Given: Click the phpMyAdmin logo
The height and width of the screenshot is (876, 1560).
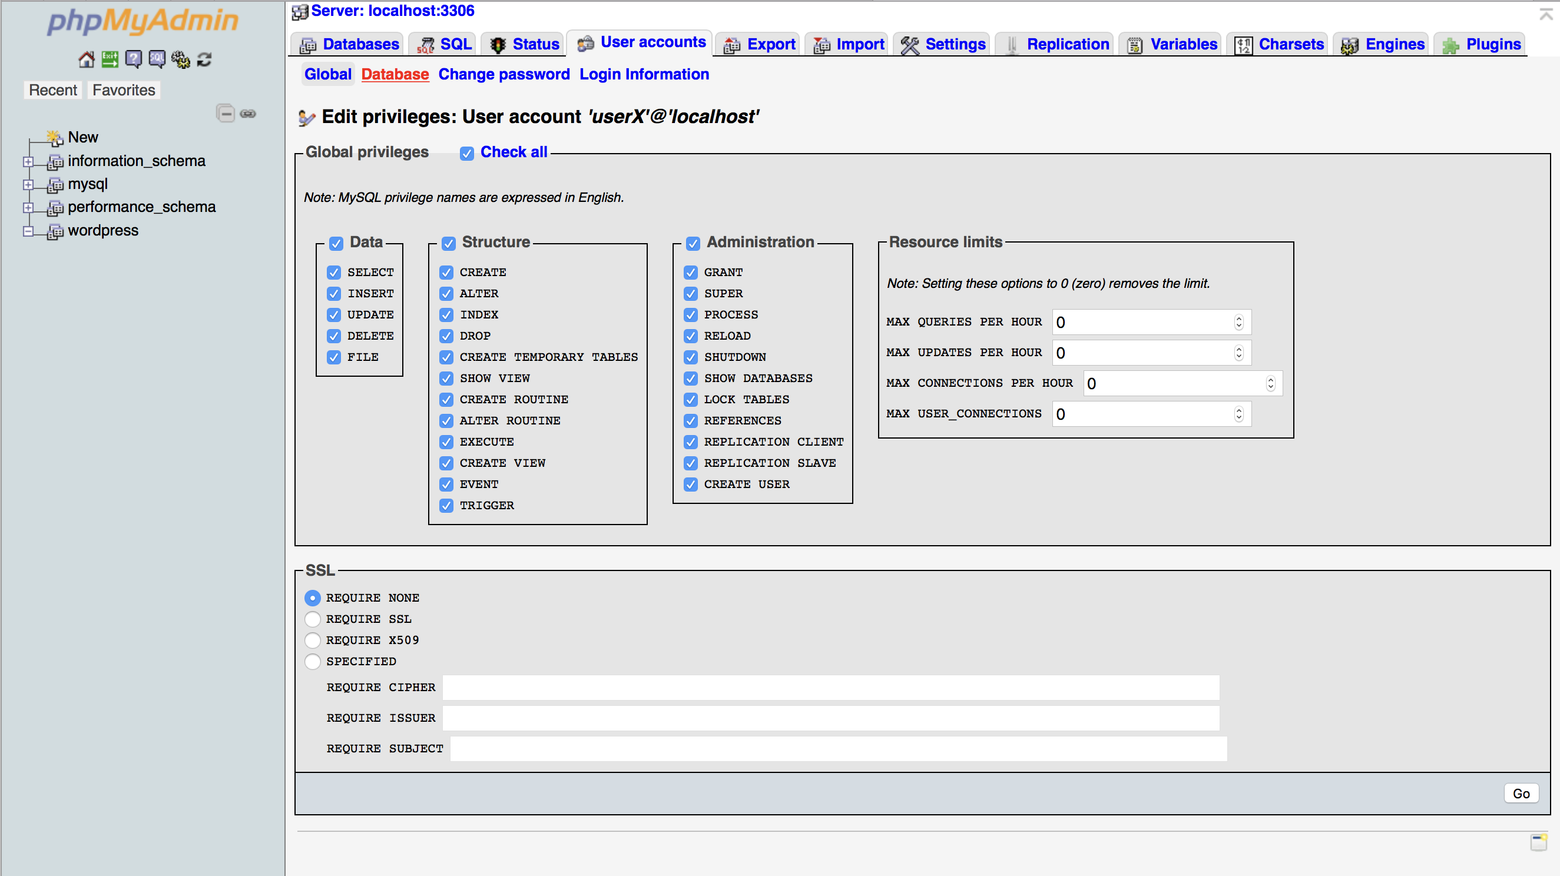Looking at the screenshot, I should pos(143,21).
